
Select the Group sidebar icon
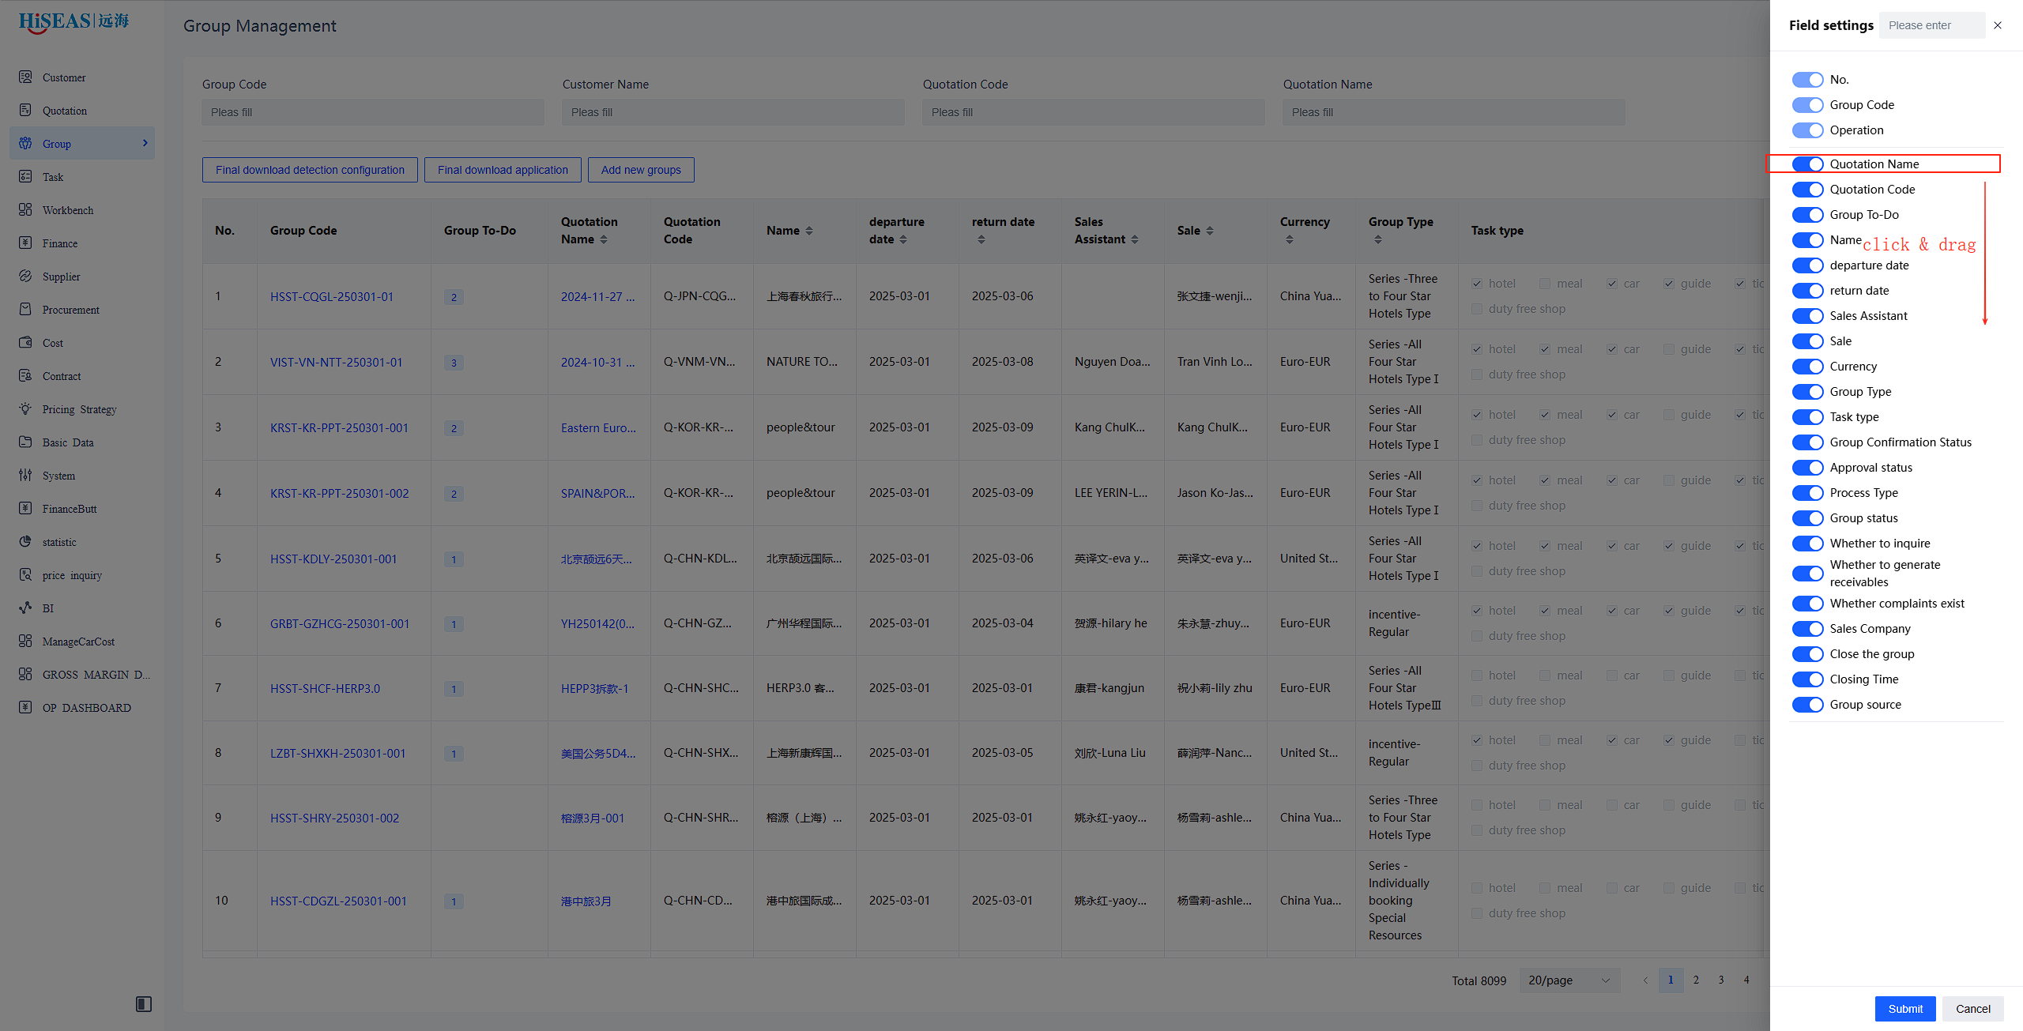25,143
